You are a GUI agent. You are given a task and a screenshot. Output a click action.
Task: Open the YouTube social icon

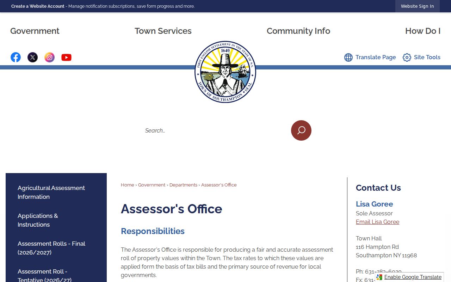pos(66,57)
